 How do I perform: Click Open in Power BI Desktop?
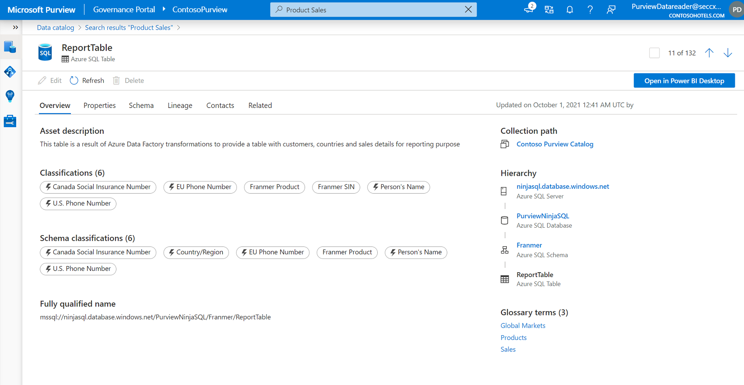click(x=684, y=81)
